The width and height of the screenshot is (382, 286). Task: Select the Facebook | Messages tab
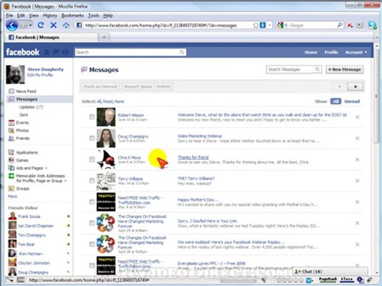point(51,37)
